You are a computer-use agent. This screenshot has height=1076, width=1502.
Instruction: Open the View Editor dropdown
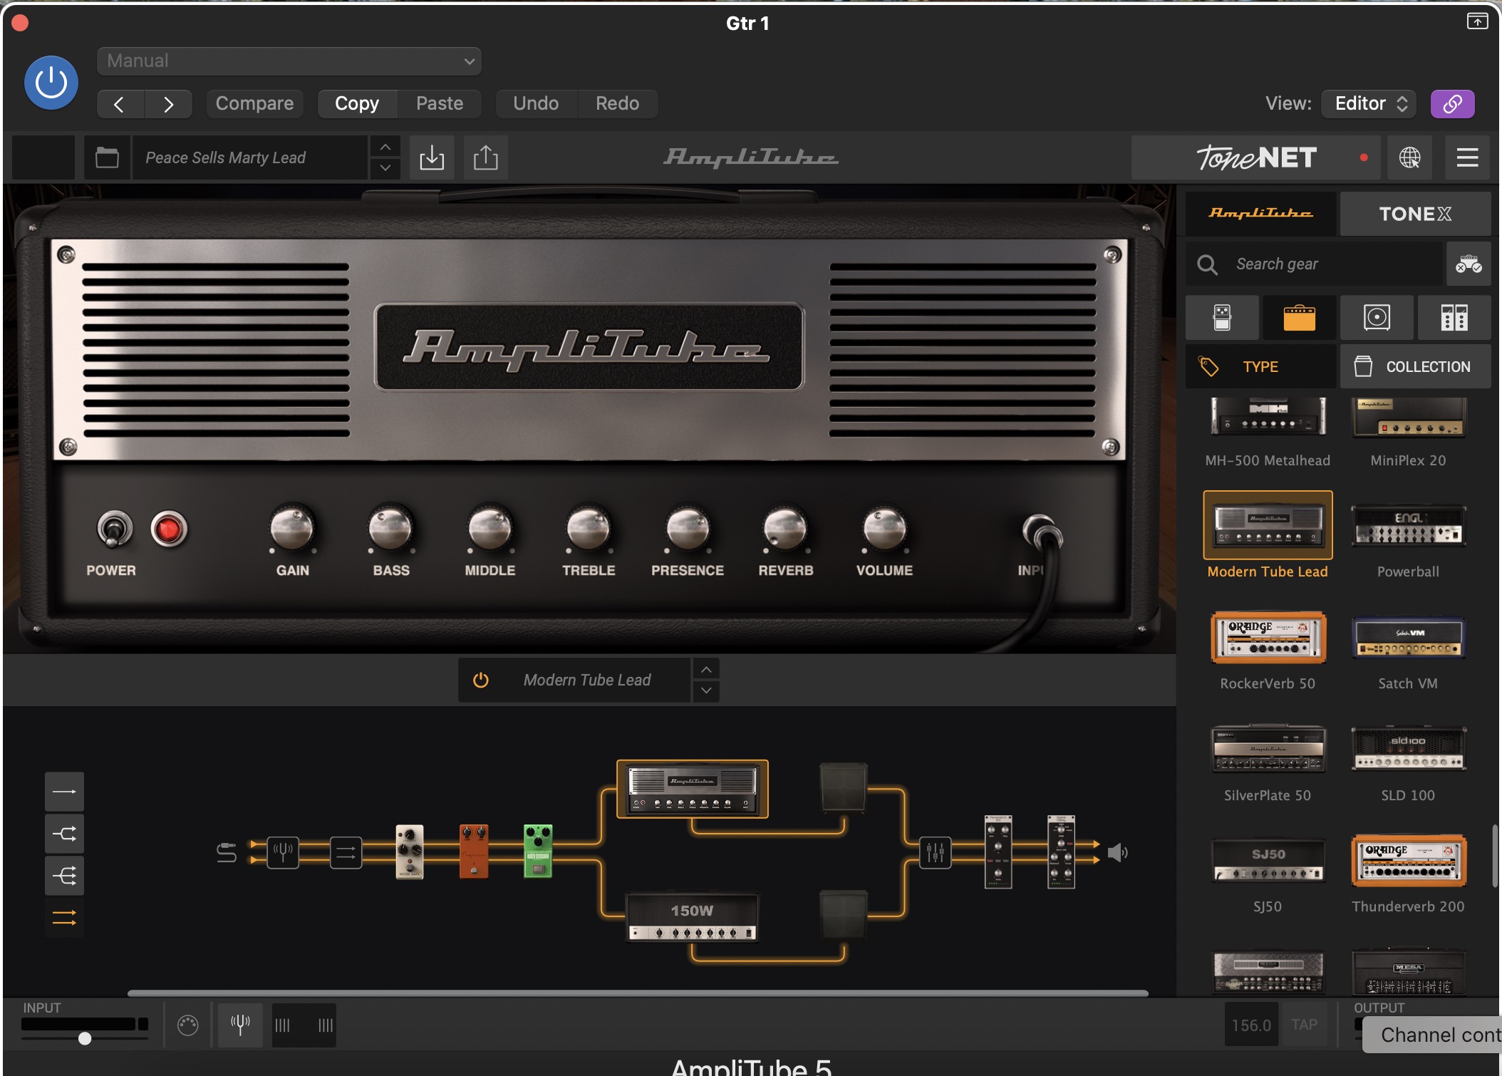(1369, 104)
